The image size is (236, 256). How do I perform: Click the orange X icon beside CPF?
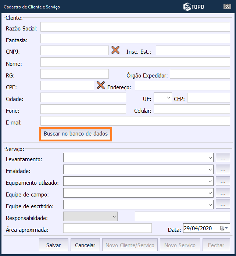(101, 86)
